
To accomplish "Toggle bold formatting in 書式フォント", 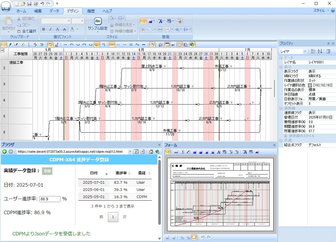I will click(x=43, y=29).
